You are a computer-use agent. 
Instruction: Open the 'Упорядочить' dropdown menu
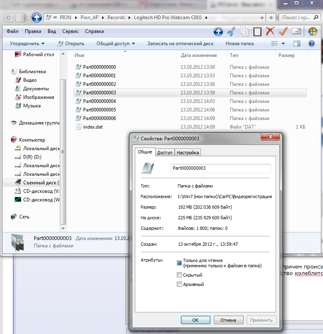tap(27, 44)
